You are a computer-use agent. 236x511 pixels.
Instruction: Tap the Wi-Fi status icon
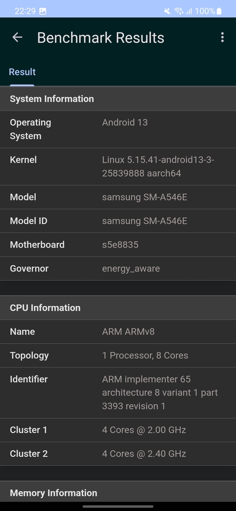(179, 11)
